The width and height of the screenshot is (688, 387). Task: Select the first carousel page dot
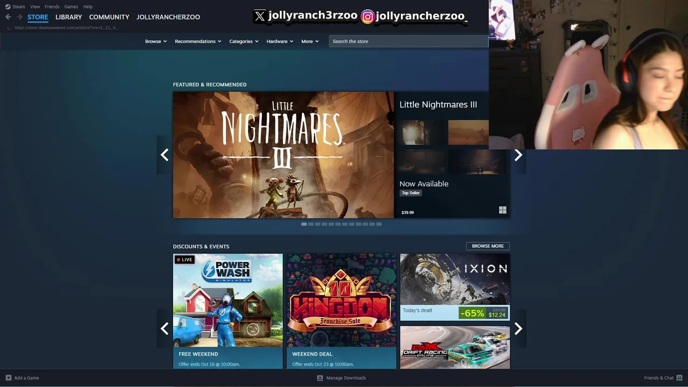point(304,224)
